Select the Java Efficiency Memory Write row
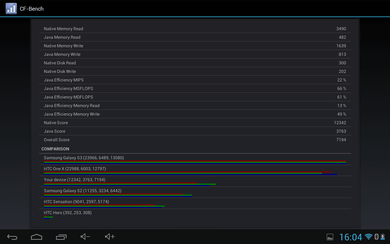Screen dimensions: 390x244 [x=195, y=114]
